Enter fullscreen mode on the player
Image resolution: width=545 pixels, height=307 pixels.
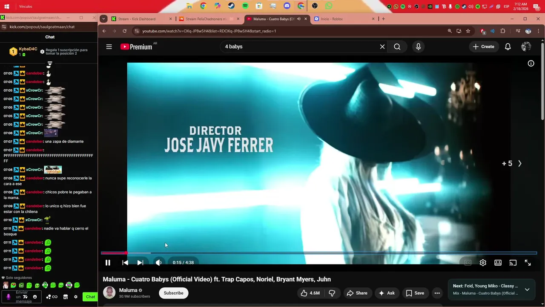[x=528, y=263]
